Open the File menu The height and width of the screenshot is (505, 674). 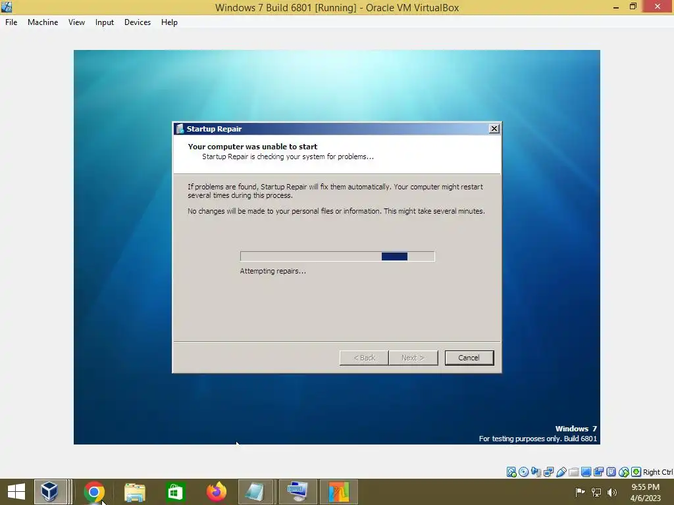pyautogui.click(x=11, y=22)
